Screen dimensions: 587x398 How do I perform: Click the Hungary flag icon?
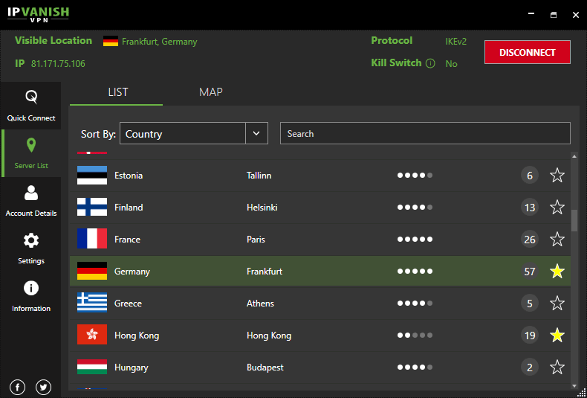pos(92,367)
